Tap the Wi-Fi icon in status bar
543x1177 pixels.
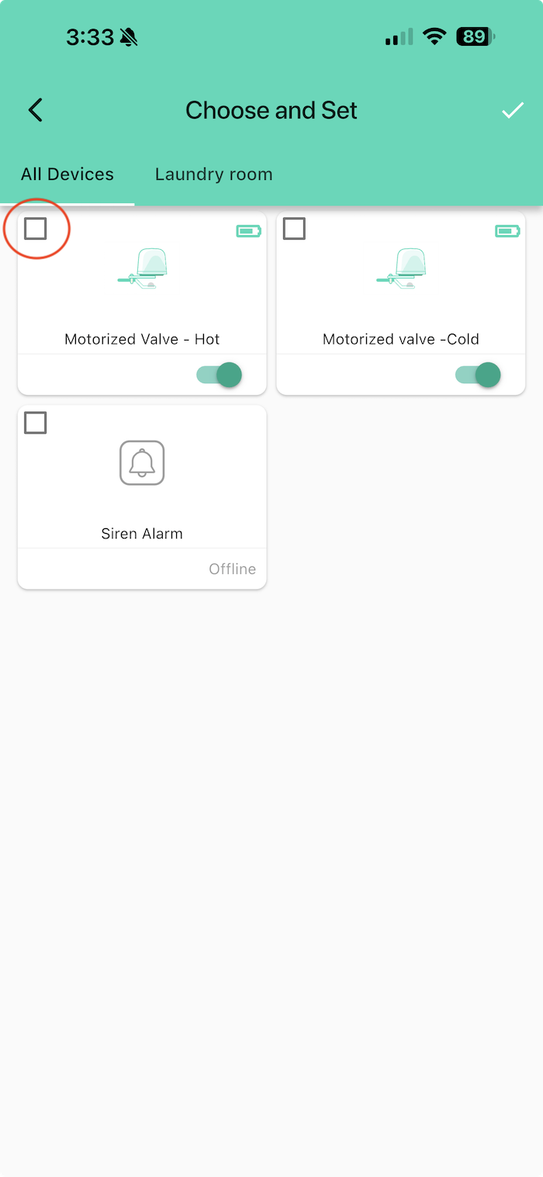(434, 36)
